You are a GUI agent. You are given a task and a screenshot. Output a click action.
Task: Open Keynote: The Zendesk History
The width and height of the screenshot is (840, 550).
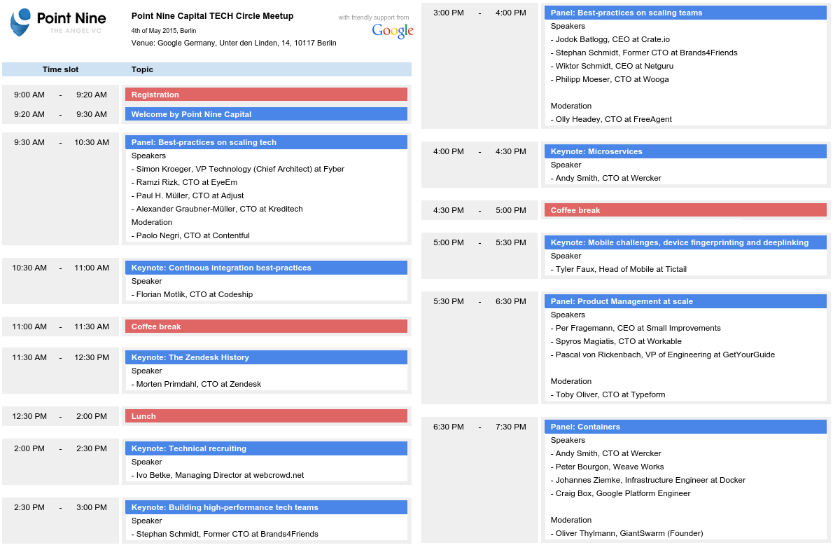coord(266,357)
